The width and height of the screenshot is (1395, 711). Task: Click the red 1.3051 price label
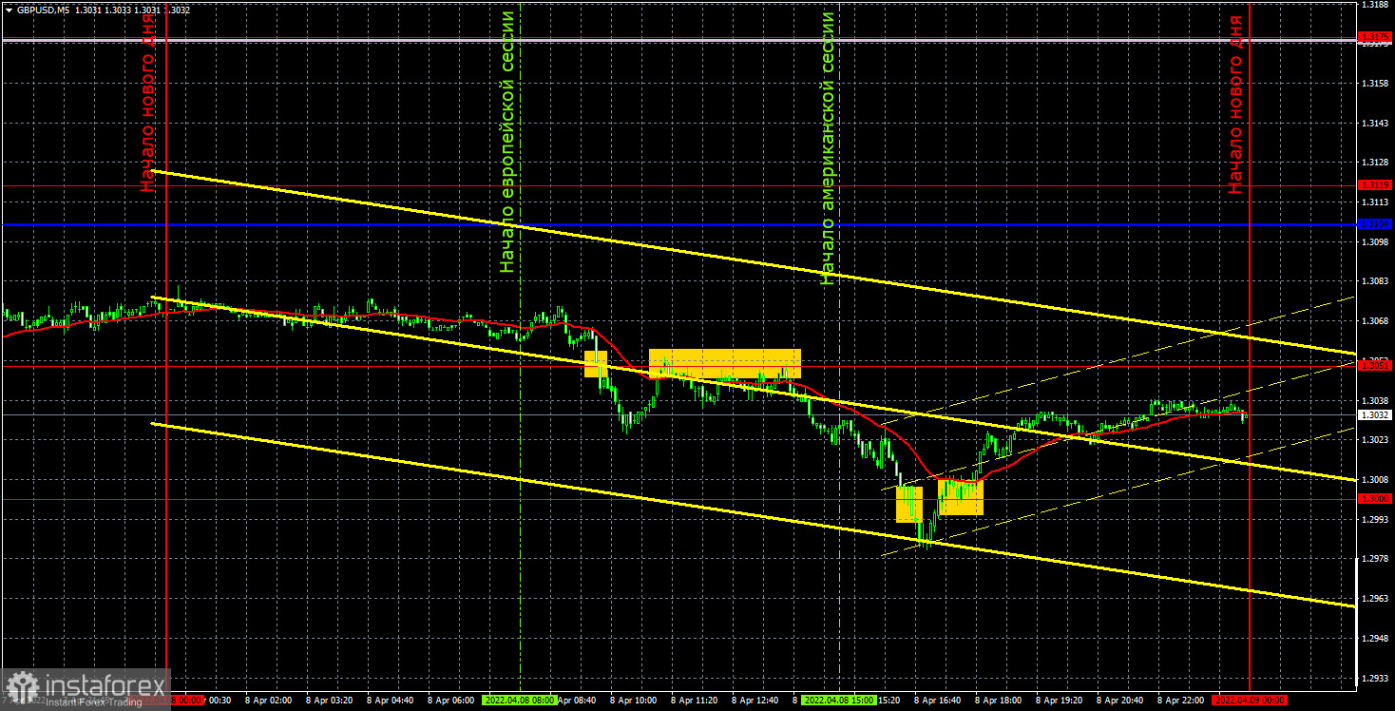tap(1375, 365)
